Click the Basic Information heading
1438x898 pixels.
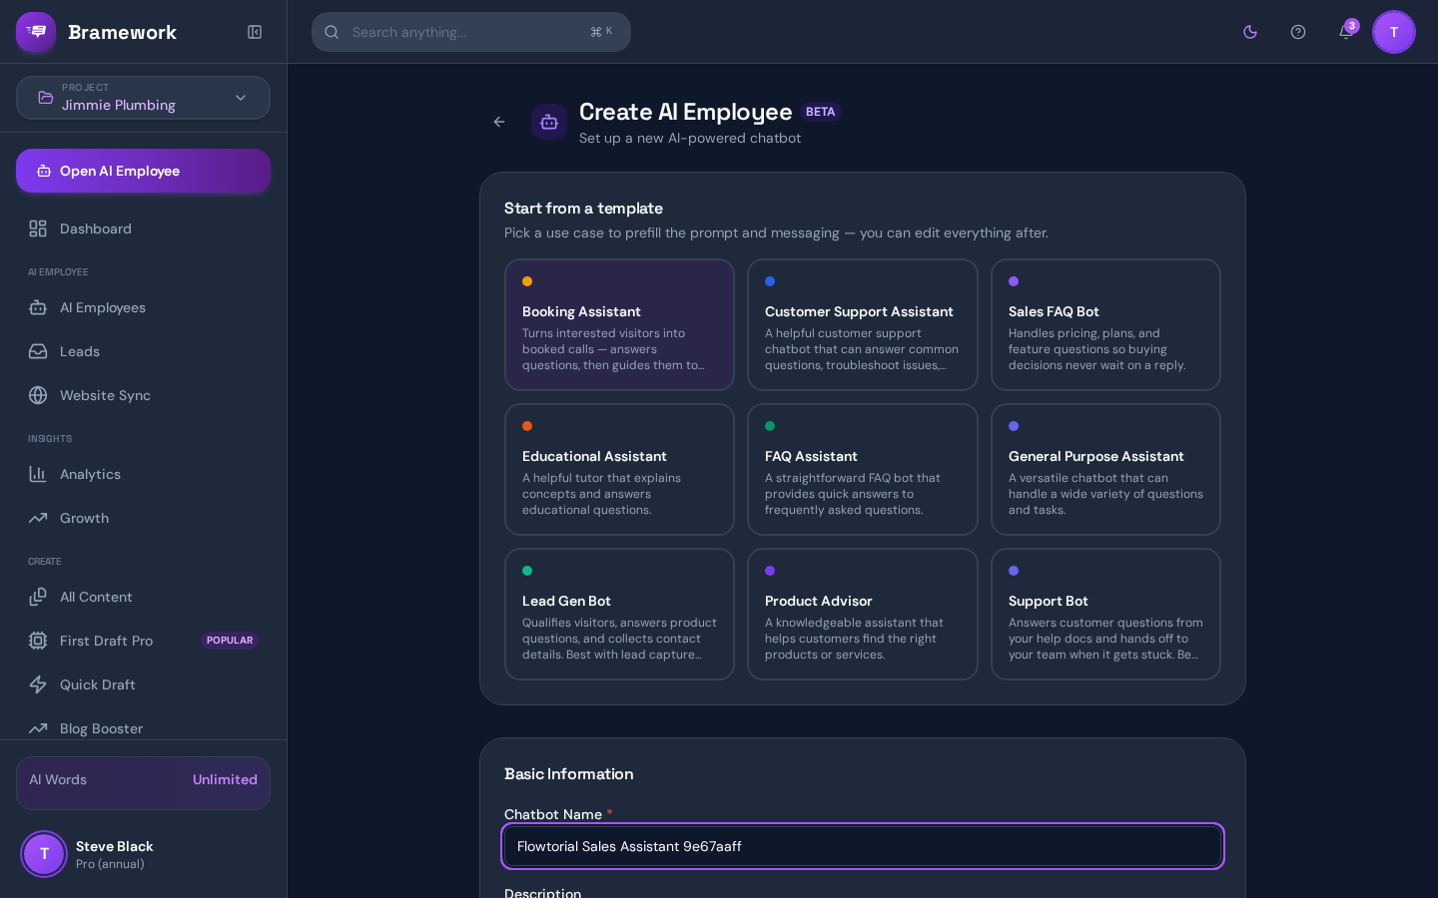[x=568, y=774]
